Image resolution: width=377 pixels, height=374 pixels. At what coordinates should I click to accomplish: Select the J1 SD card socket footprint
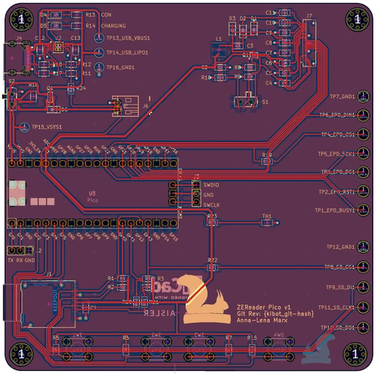(x=48, y=304)
